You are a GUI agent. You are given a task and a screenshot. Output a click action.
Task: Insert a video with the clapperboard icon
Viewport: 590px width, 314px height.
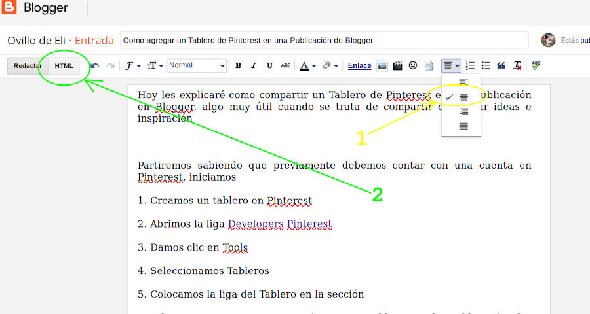(397, 66)
